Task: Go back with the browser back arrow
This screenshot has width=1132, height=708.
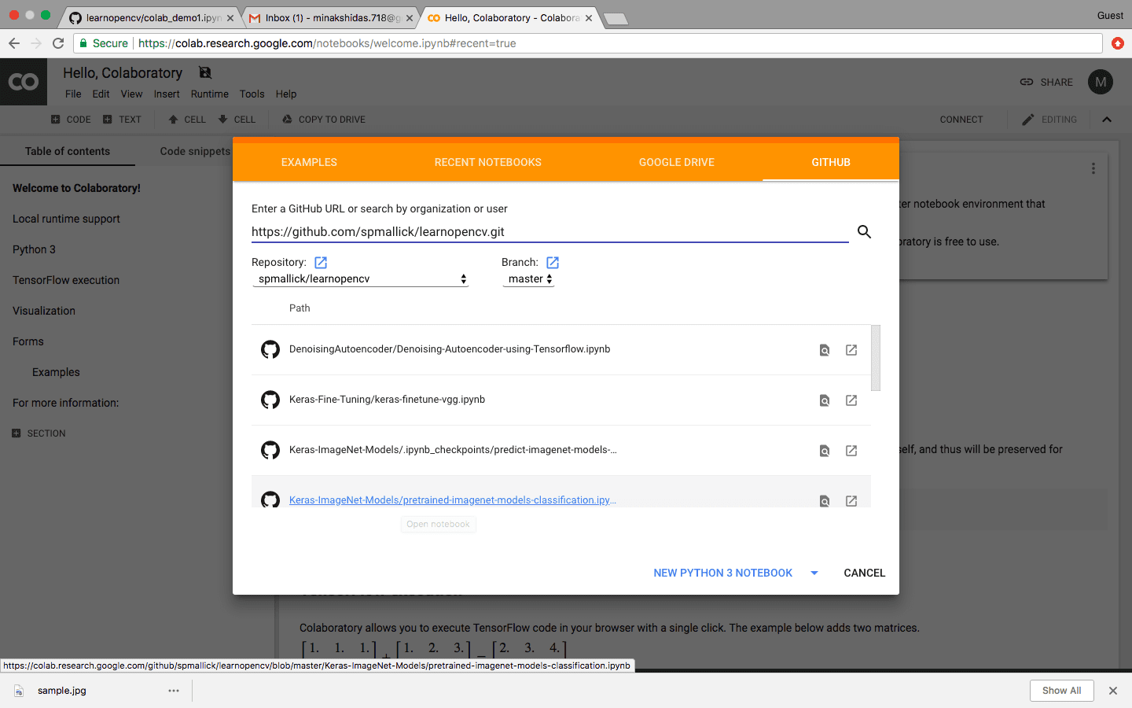Action: click(x=14, y=43)
